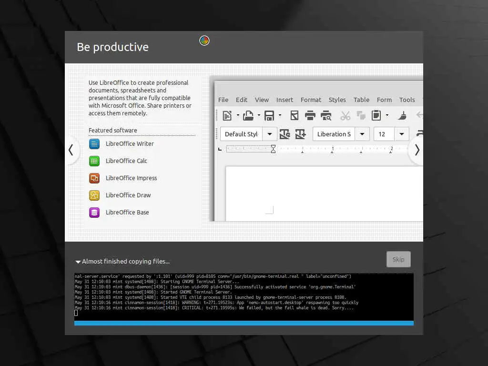Click the LibreOffice Base label
The height and width of the screenshot is (366, 488).
[127, 212]
